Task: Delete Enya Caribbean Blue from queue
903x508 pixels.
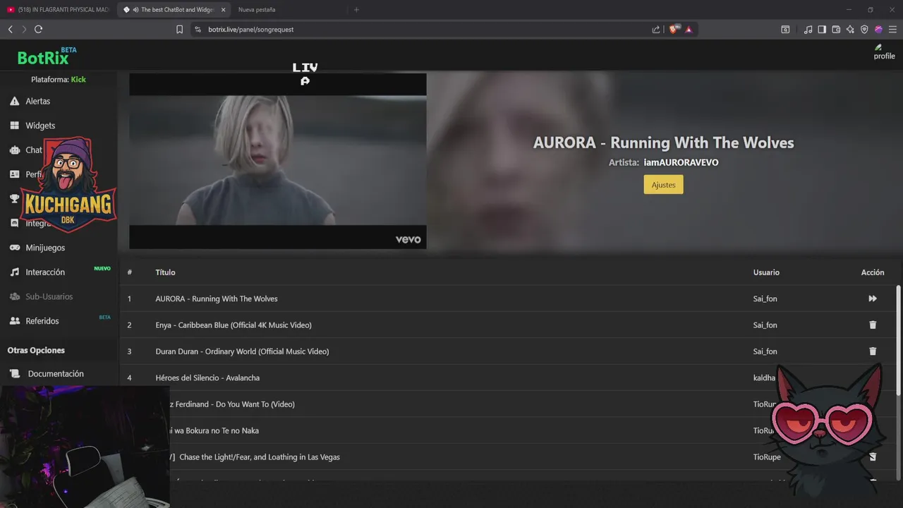Action: click(x=873, y=325)
